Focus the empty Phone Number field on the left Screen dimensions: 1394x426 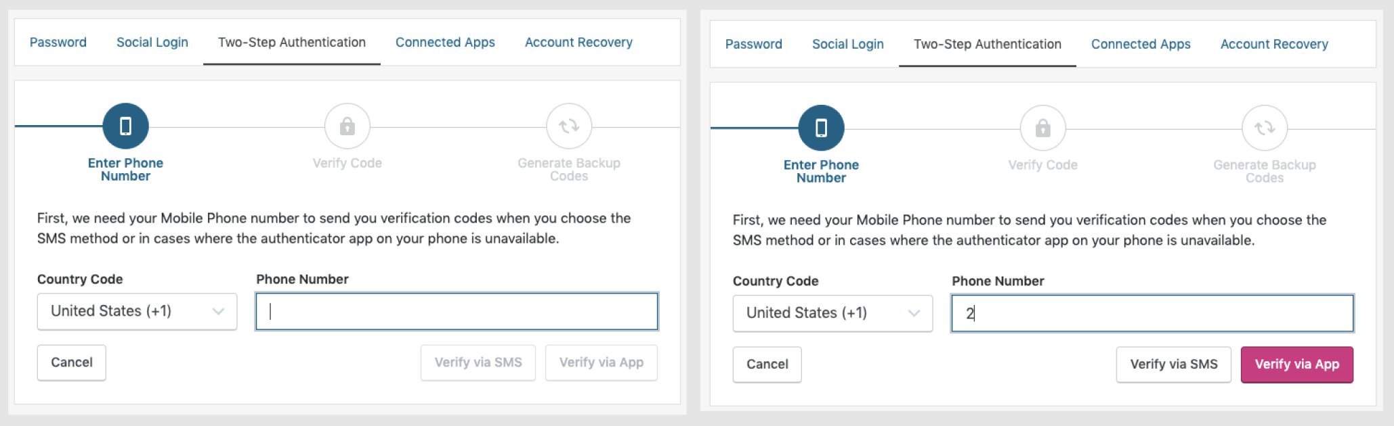(457, 311)
